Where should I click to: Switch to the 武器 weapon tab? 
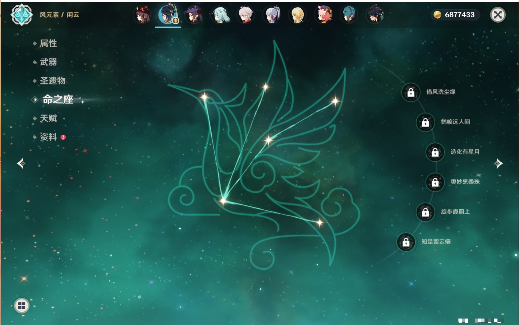coord(48,62)
